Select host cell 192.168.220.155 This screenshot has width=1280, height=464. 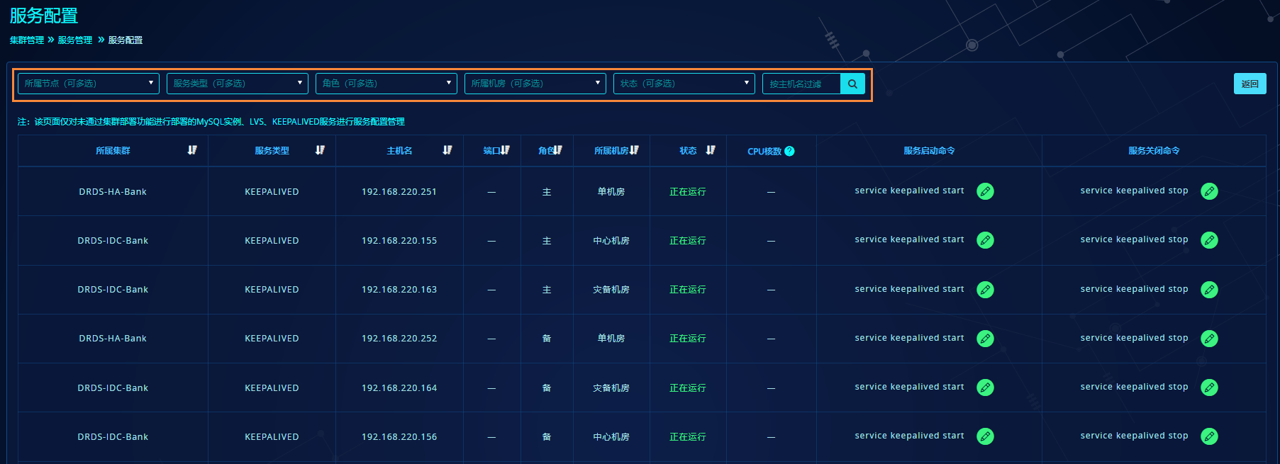pyautogui.click(x=399, y=241)
